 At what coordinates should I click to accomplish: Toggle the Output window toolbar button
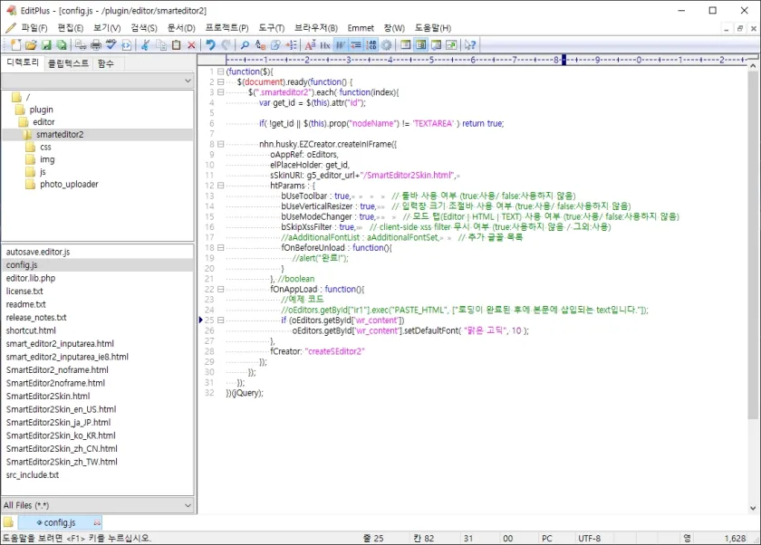(436, 45)
